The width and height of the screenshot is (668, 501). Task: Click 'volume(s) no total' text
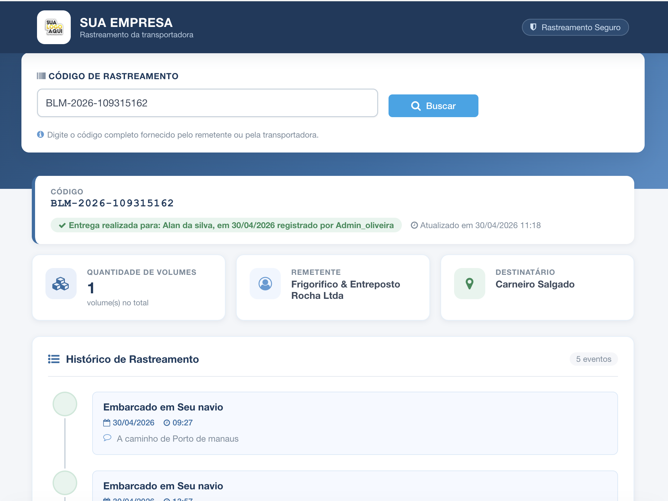pyautogui.click(x=118, y=303)
